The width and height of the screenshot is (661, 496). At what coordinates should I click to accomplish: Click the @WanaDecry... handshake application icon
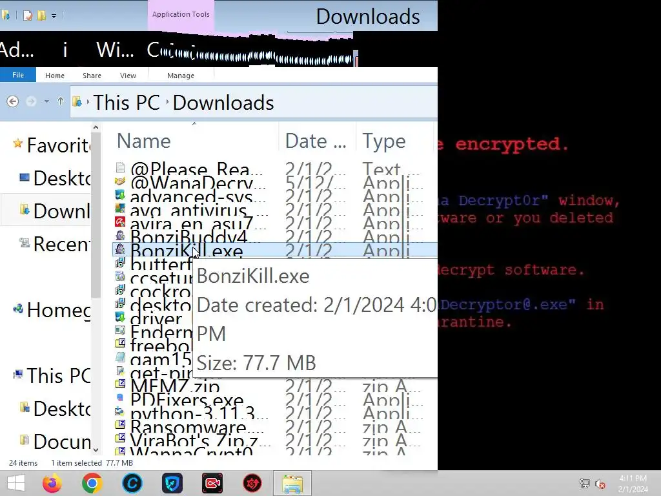(120, 181)
